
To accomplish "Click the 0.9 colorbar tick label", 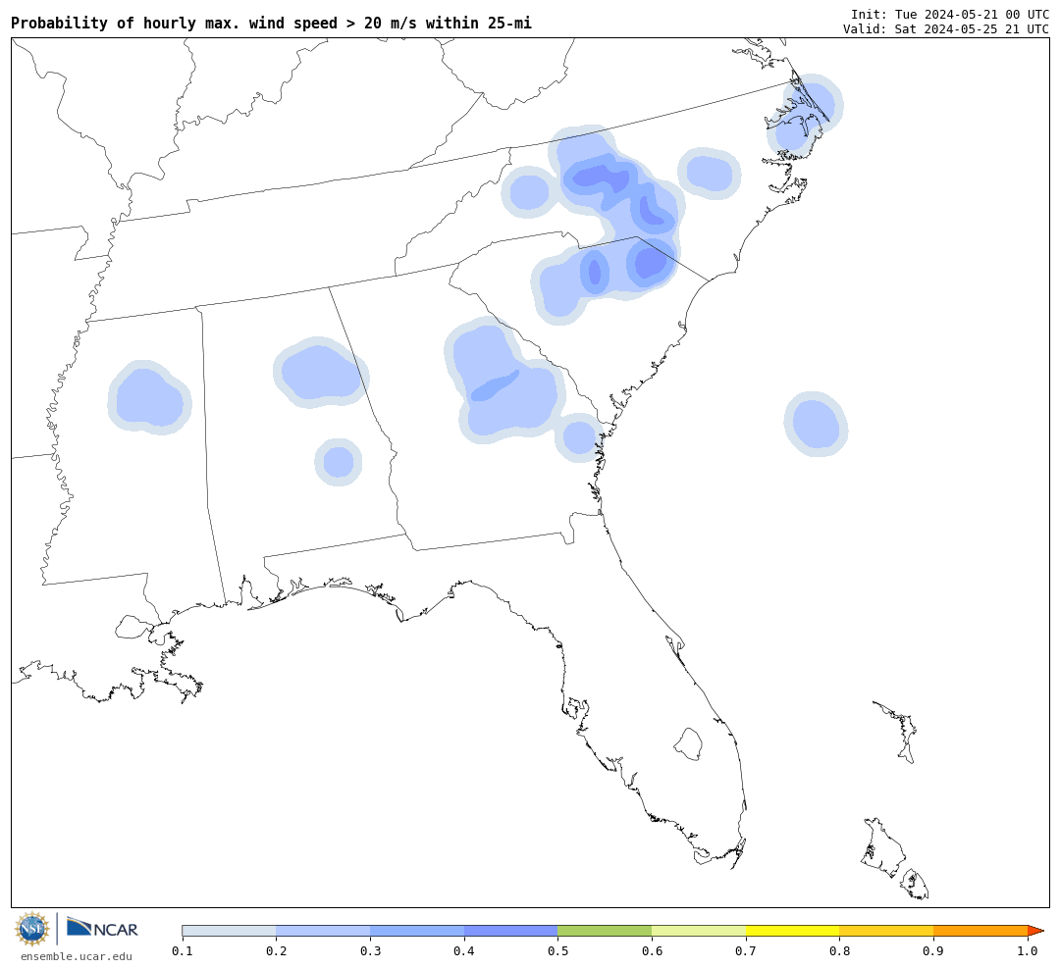I will point(934,951).
